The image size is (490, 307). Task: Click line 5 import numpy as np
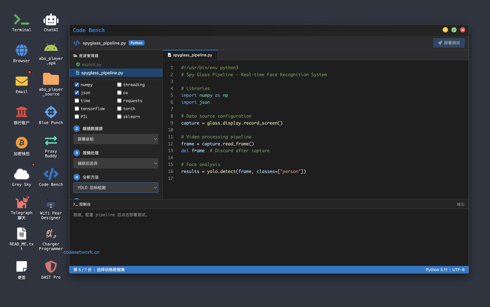pyautogui.click(x=204, y=96)
